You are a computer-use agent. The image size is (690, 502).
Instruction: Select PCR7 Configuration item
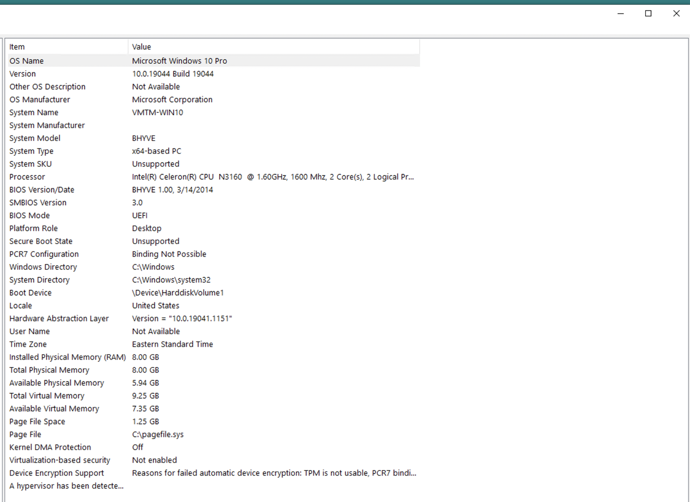[44, 254]
